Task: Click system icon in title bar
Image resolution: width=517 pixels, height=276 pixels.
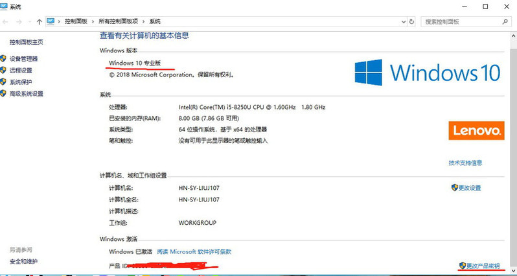Action: click(x=4, y=6)
